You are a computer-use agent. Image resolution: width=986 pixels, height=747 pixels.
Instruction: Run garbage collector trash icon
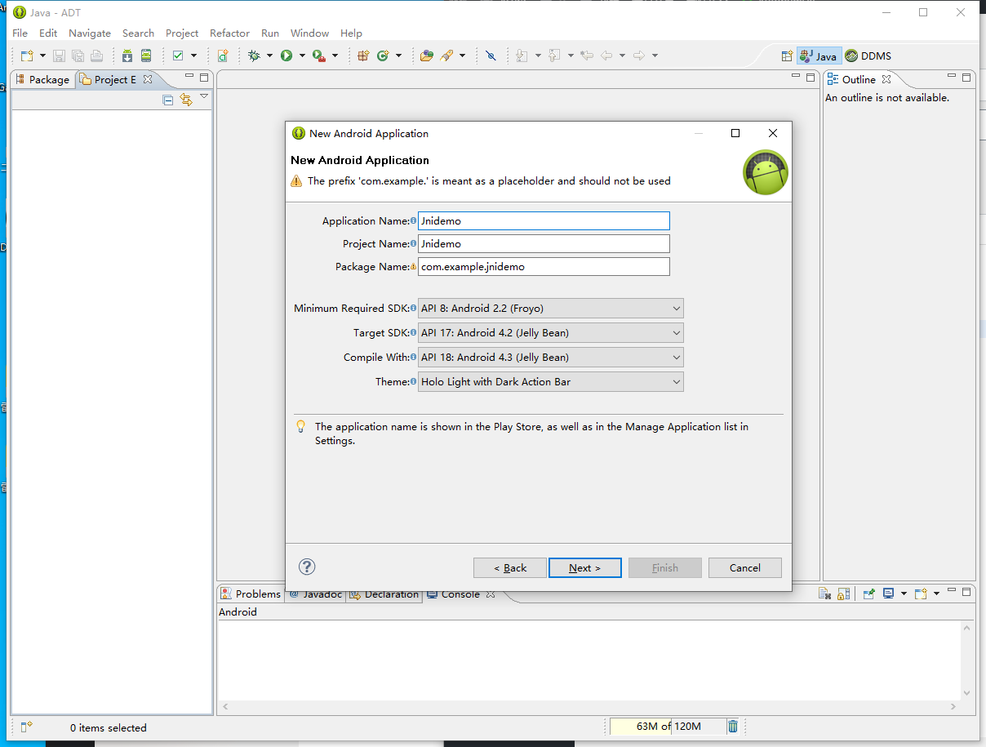733,726
